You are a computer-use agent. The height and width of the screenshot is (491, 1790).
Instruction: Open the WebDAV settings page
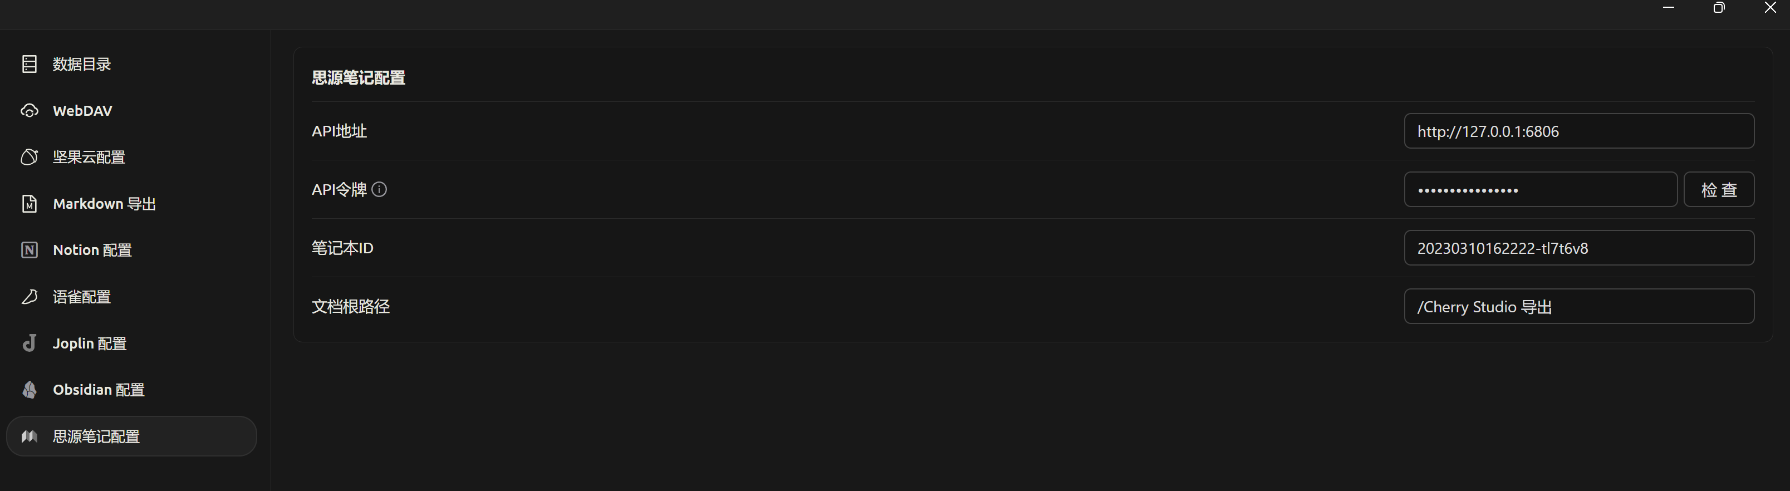[x=82, y=110]
